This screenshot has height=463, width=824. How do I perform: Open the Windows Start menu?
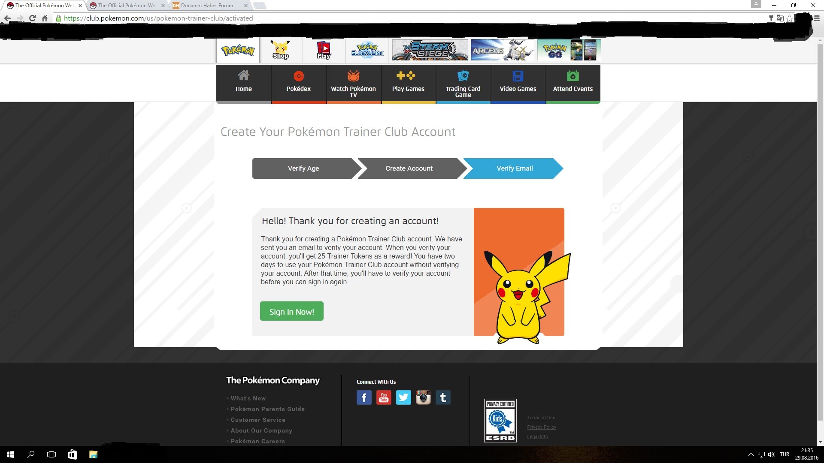point(10,454)
